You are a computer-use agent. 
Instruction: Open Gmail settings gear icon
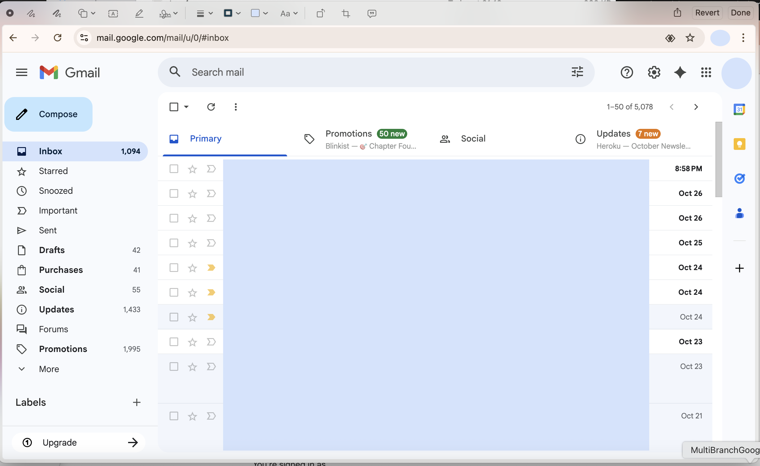pos(654,72)
